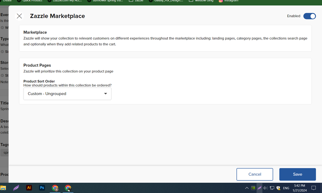Close the Zazzle Marketplace dialog with X
Viewport: 322px width, 193px height.
tap(19, 16)
